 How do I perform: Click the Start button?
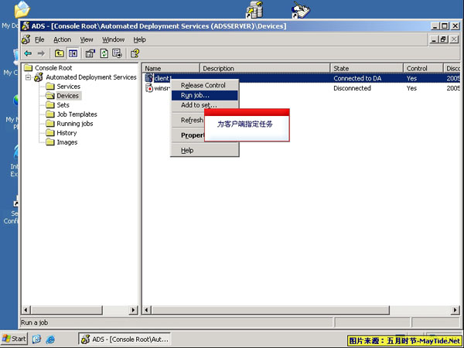tap(15, 339)
